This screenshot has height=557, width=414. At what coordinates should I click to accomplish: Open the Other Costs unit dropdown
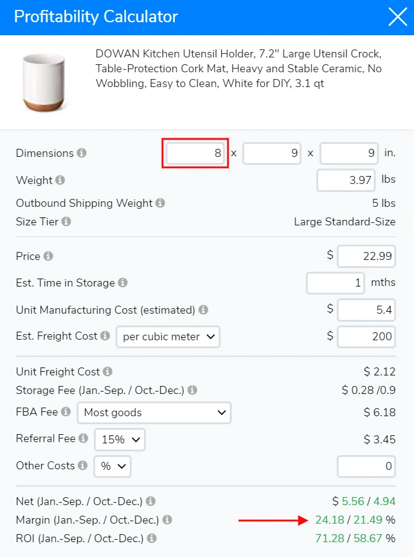112,466
